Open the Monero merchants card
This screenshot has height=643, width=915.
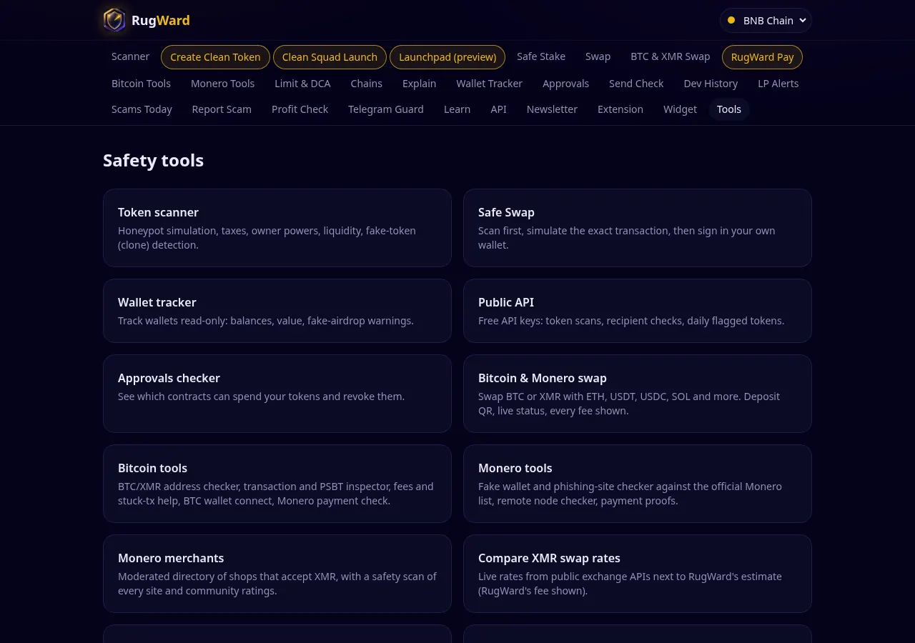coord(277,574)
